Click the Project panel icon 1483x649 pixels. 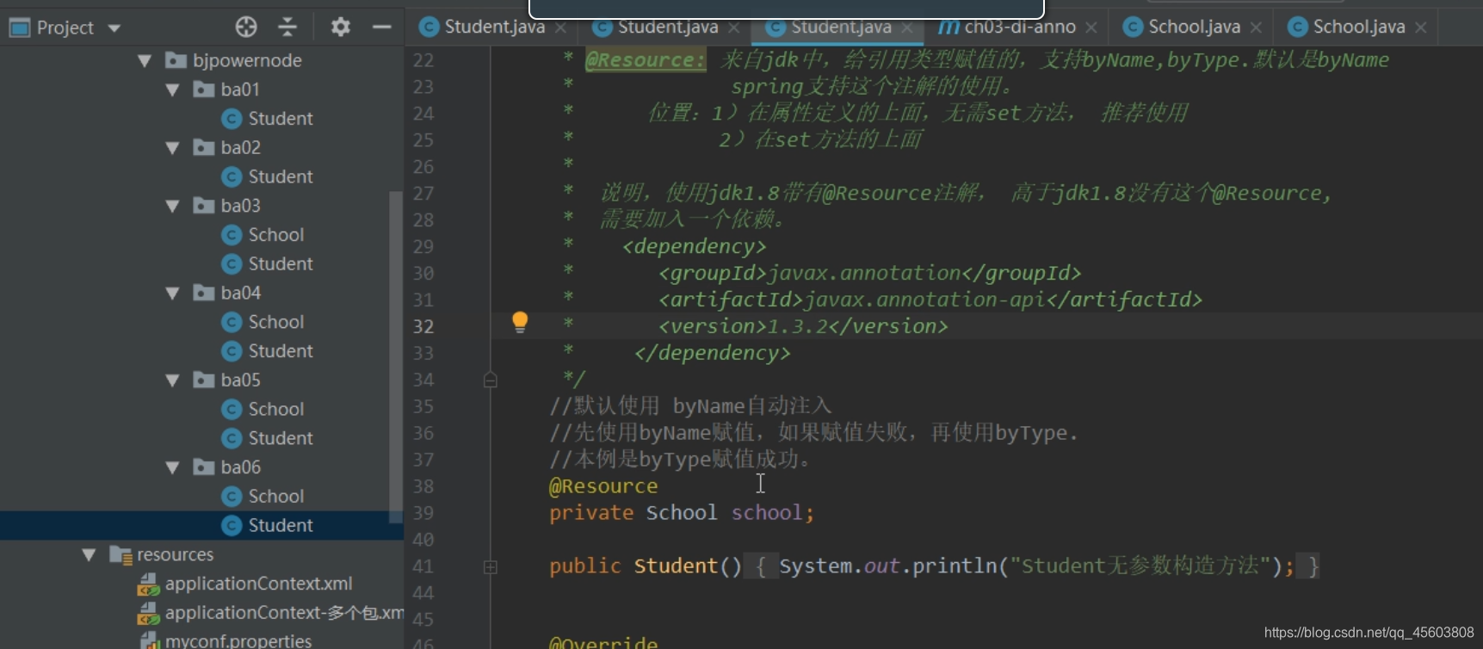tap(20, 28)
